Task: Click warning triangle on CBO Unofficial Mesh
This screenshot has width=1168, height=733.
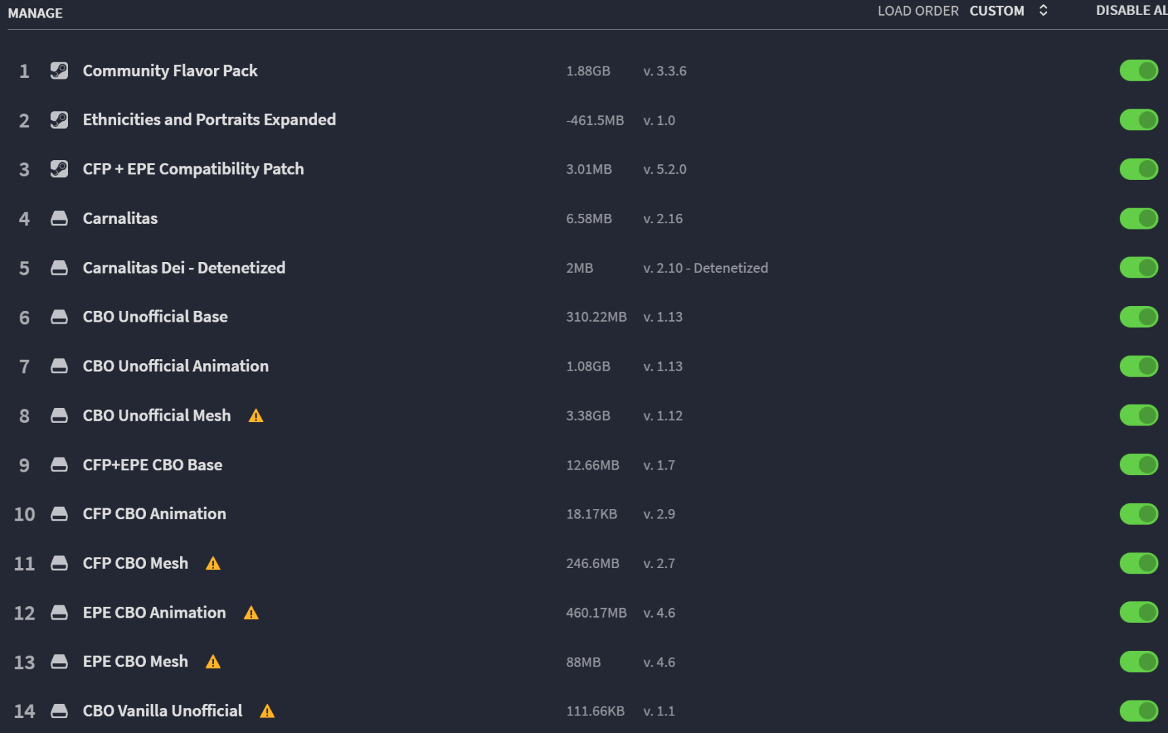Action: (256, 416)
